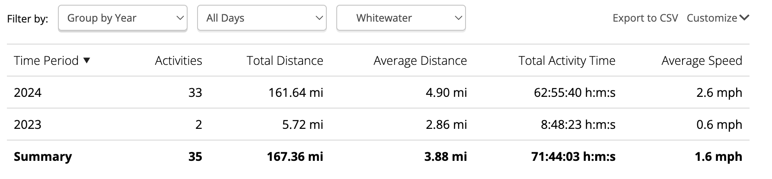Click the Whitewater dropdown chevron icon
772x179 pixels.
point(458,18)
